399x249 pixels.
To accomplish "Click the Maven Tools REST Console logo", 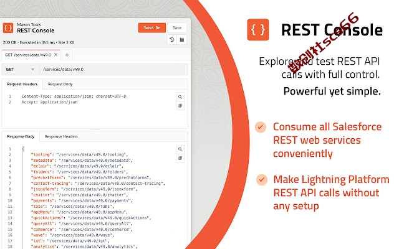I will 8,27.
